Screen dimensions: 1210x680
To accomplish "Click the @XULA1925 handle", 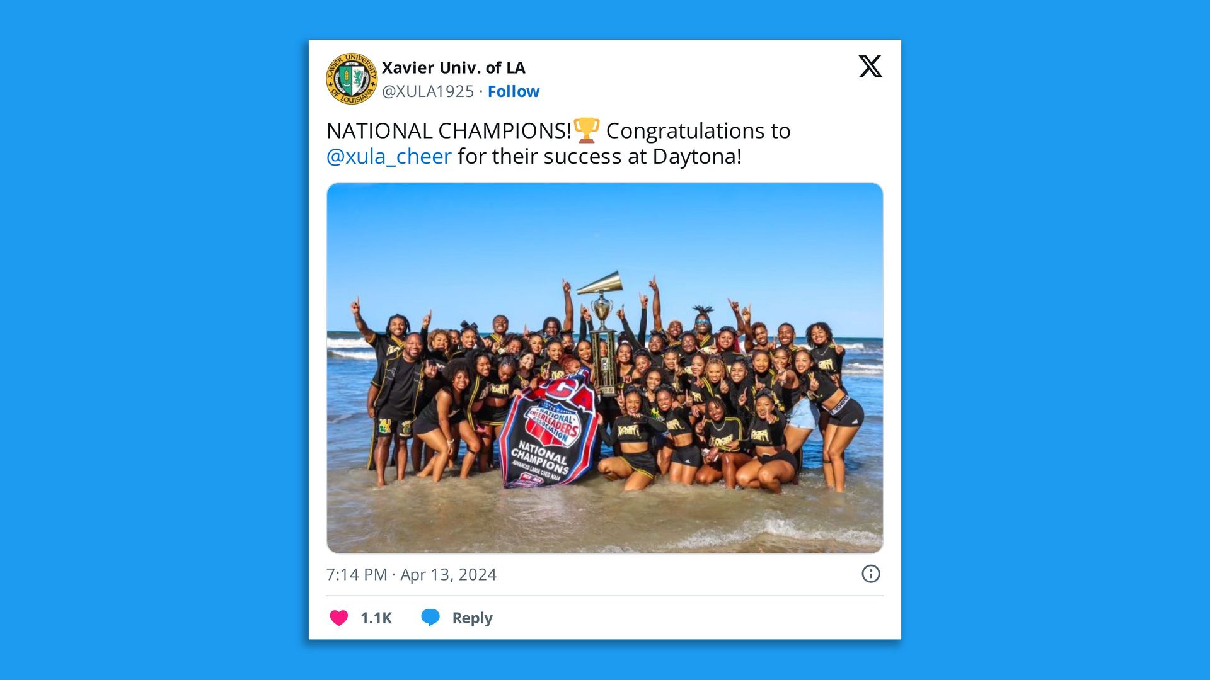I will pos(427,91).
